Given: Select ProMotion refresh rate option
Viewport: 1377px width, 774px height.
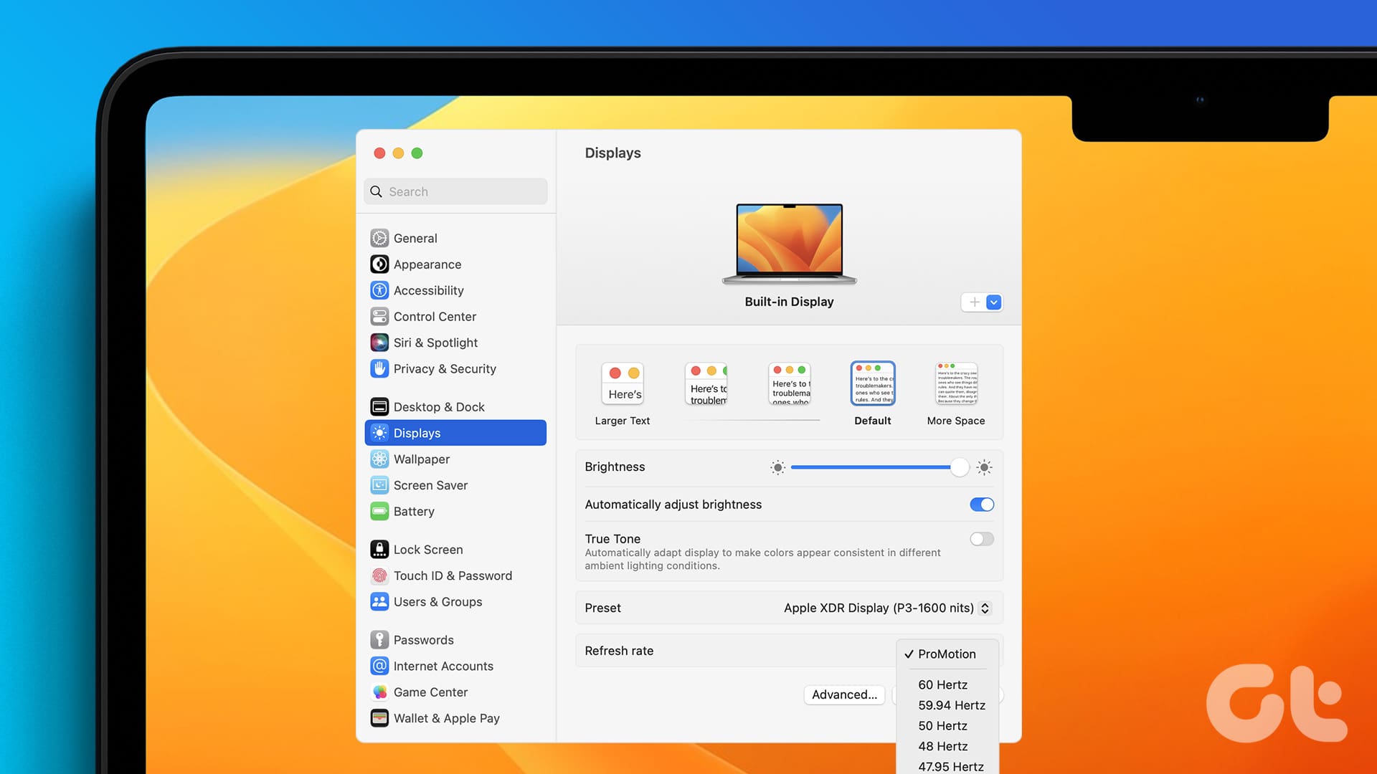Looking at the screenshot, I should point(947,654).
